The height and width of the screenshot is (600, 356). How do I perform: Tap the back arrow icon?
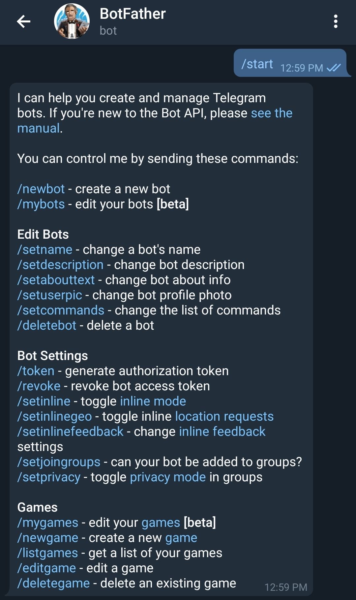(24, 22)
